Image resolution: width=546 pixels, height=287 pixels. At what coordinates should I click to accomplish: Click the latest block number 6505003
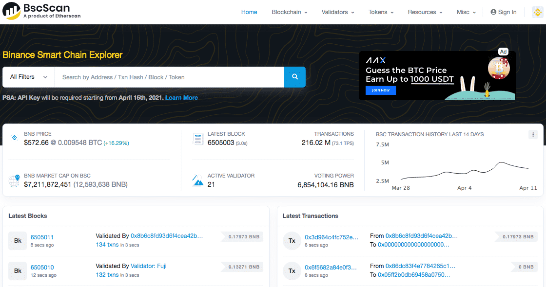(221, 143)
